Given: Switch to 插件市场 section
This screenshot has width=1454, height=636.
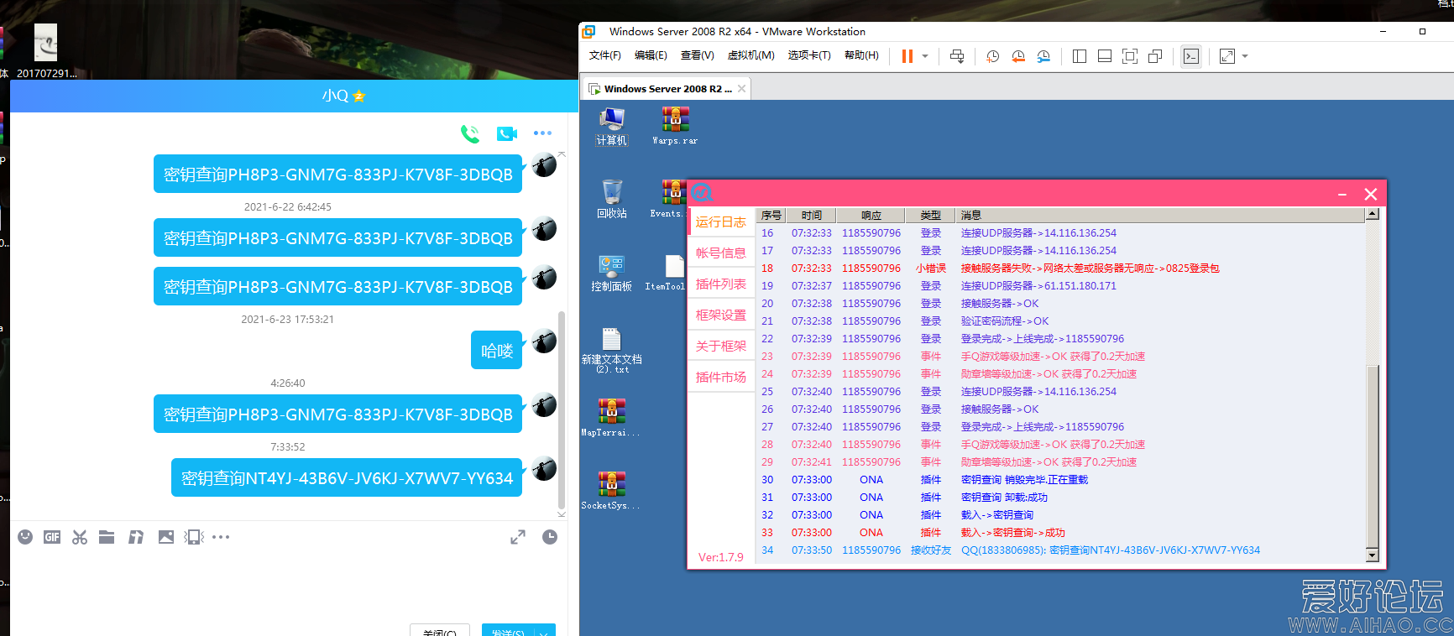Looking at the screenshot, I should tap(721, 378).
